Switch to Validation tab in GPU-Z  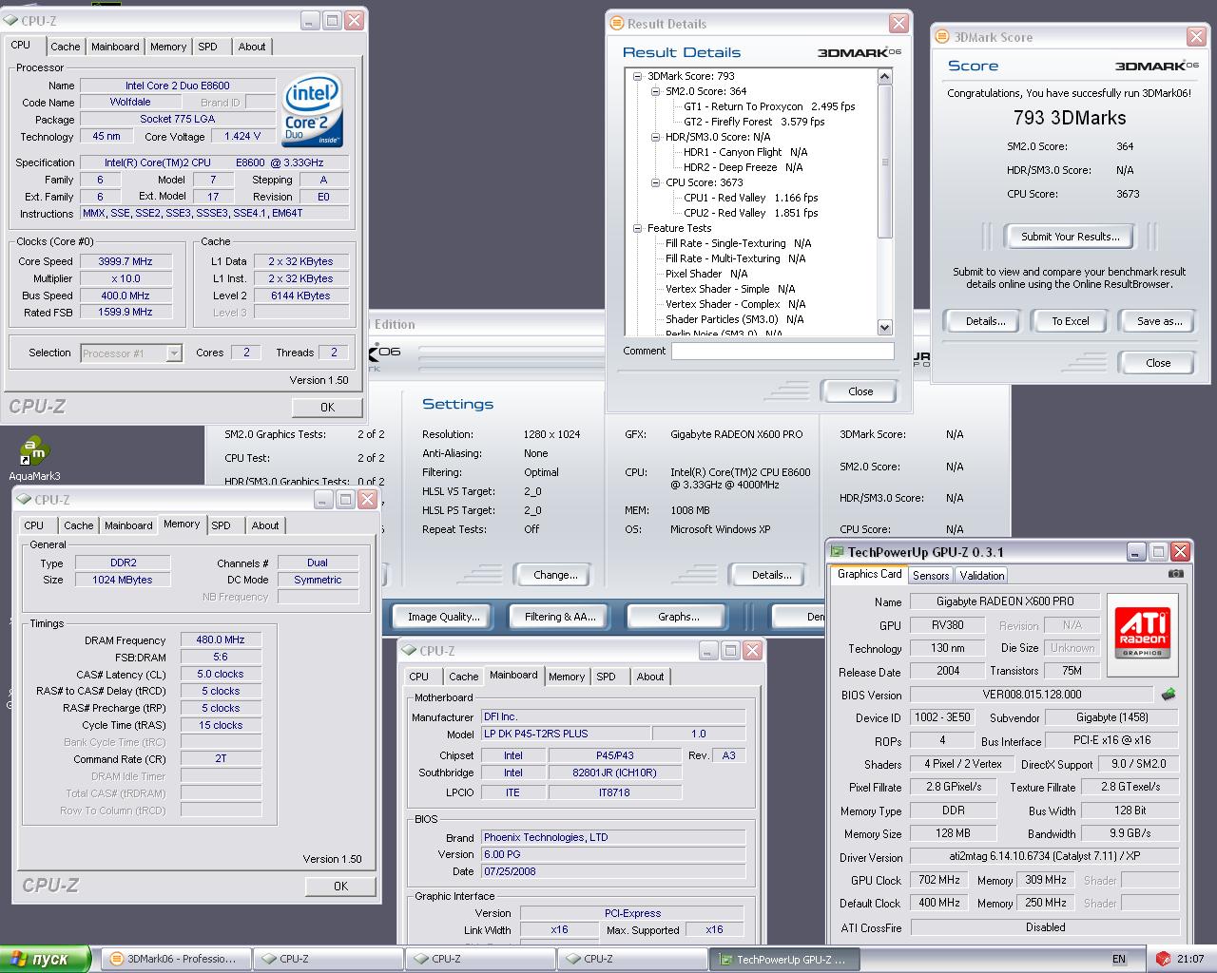pyautogui.click(x=982, y=576)
